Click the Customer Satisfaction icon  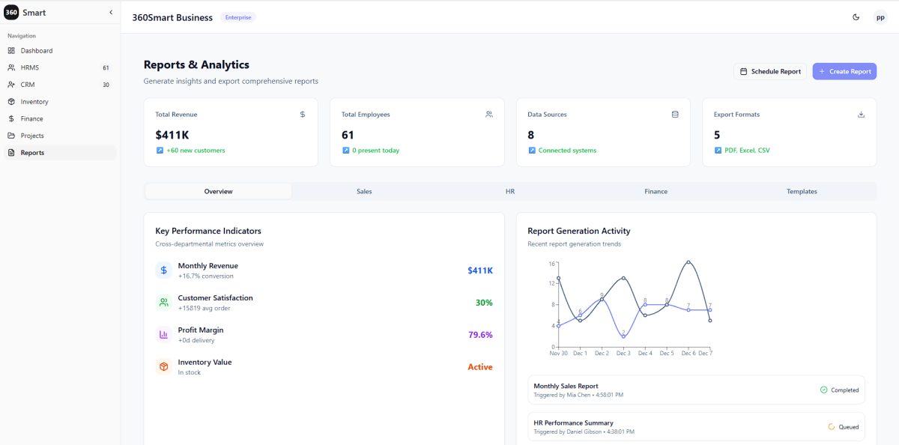pyautogui.click(x=163, y=303)
